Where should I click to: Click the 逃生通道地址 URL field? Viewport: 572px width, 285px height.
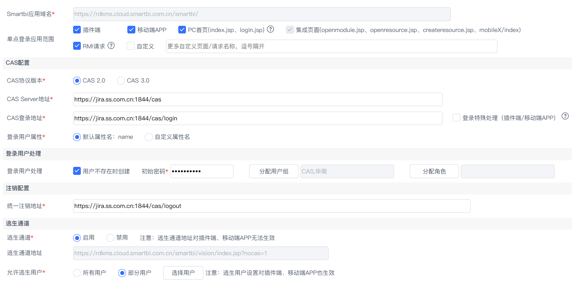click(x=201, y=253)
